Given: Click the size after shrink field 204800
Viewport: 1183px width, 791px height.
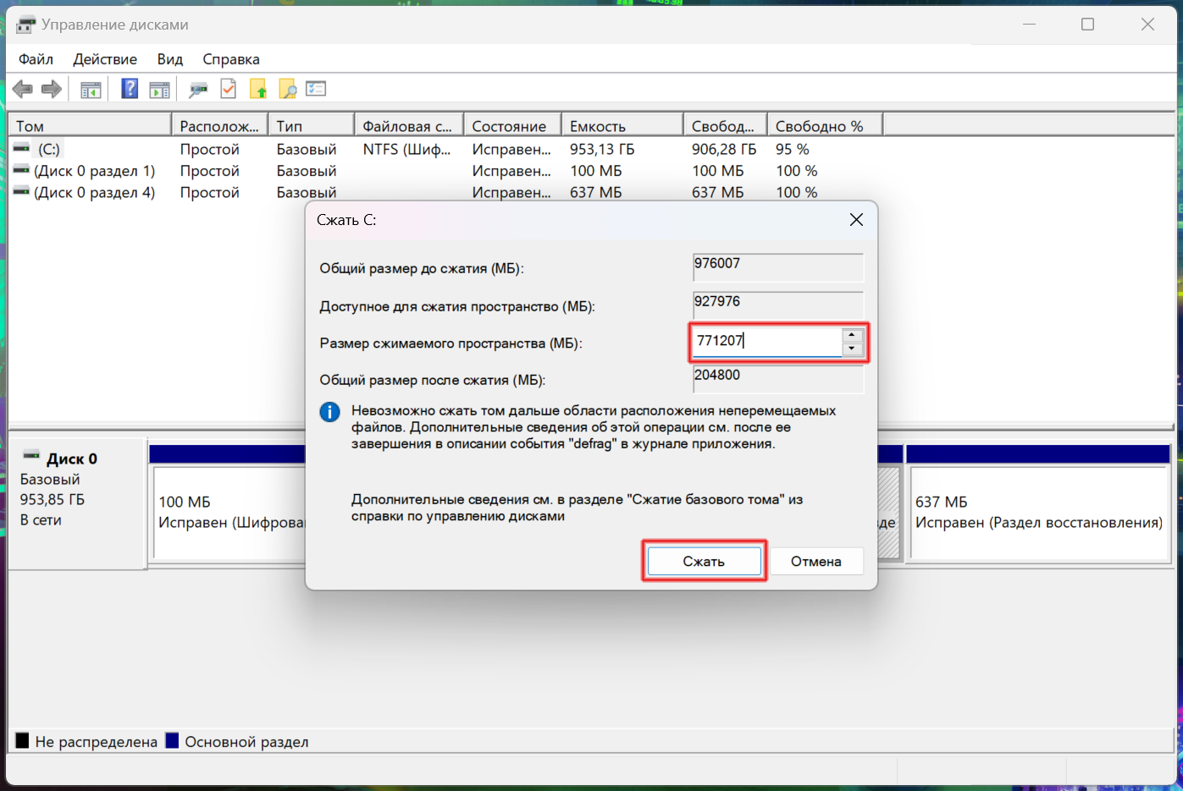Looking at the screenshot, I should point(778,379).
